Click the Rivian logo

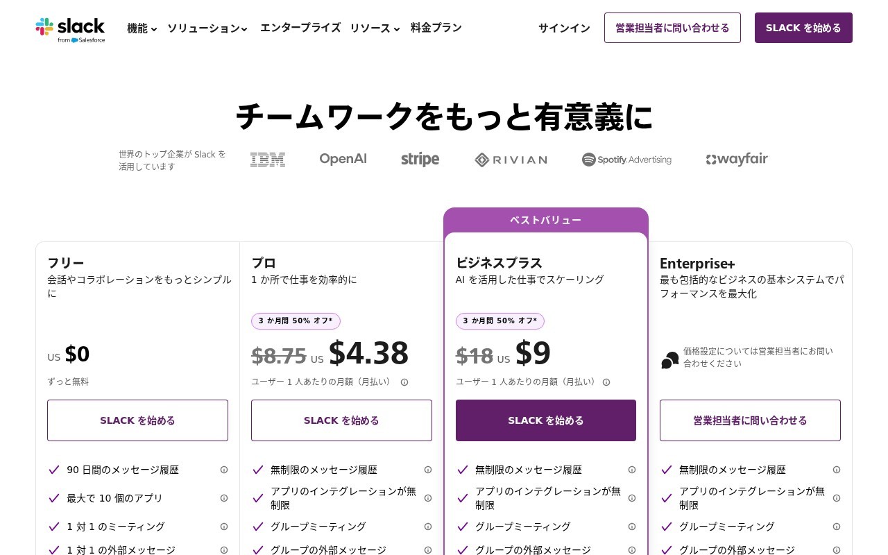(x=511, y=160)
